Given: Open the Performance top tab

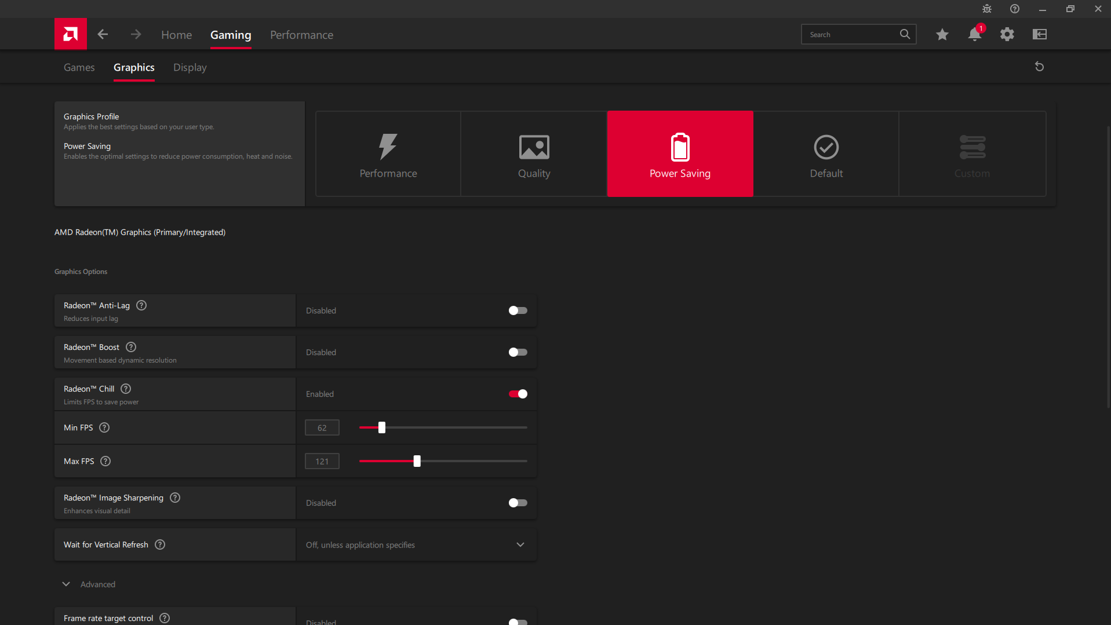Looking at the screenshot, I should [x=301, y=35].
